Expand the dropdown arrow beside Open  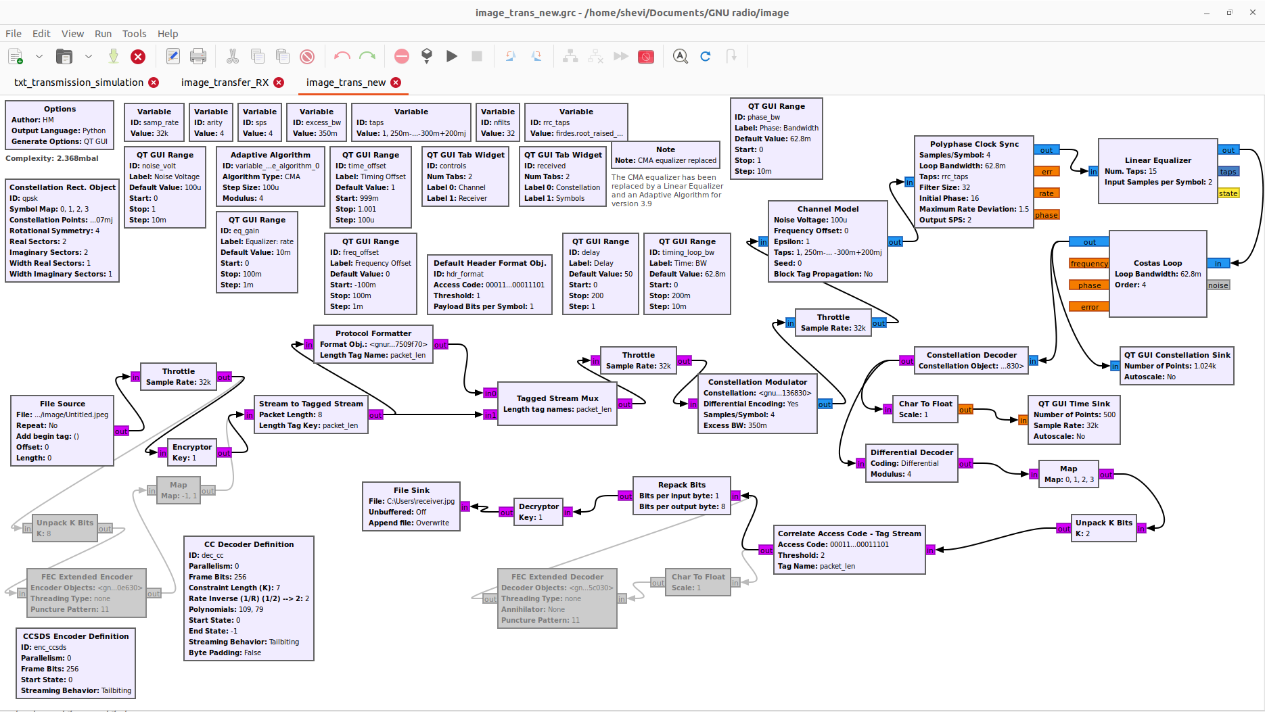pos(89,57)
